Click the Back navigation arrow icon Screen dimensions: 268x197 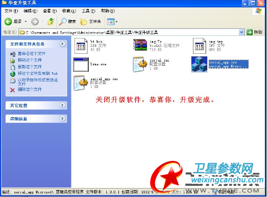tap(8, 22)
